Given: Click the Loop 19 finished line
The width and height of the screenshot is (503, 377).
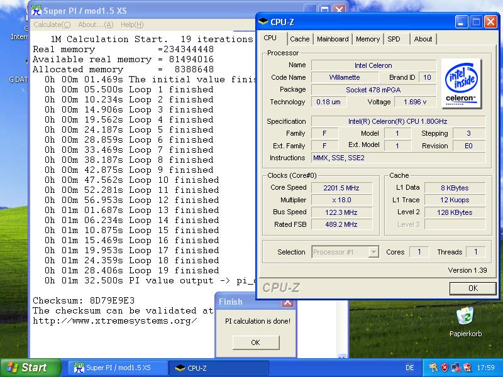Looking at the screenshot, I should [132, 270].
